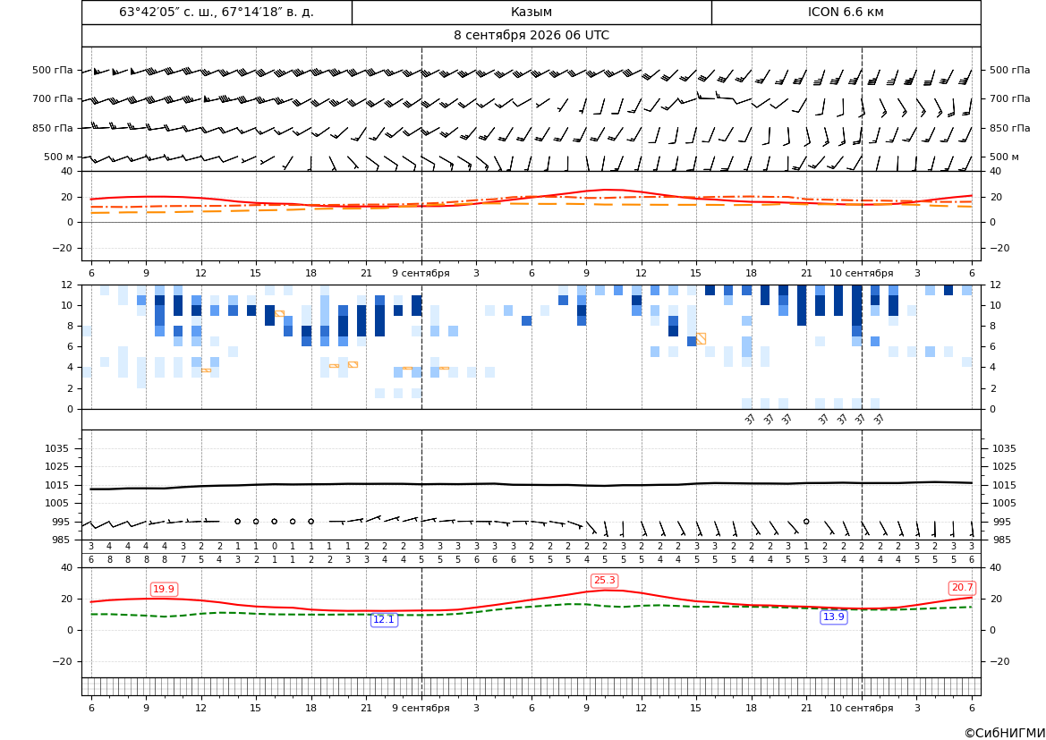Select the Казым station name header
The image size is (1046, 740).
532,12
